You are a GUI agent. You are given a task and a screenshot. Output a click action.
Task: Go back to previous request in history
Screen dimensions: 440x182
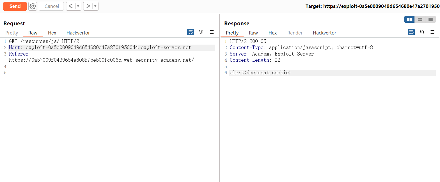click(71, 6)
